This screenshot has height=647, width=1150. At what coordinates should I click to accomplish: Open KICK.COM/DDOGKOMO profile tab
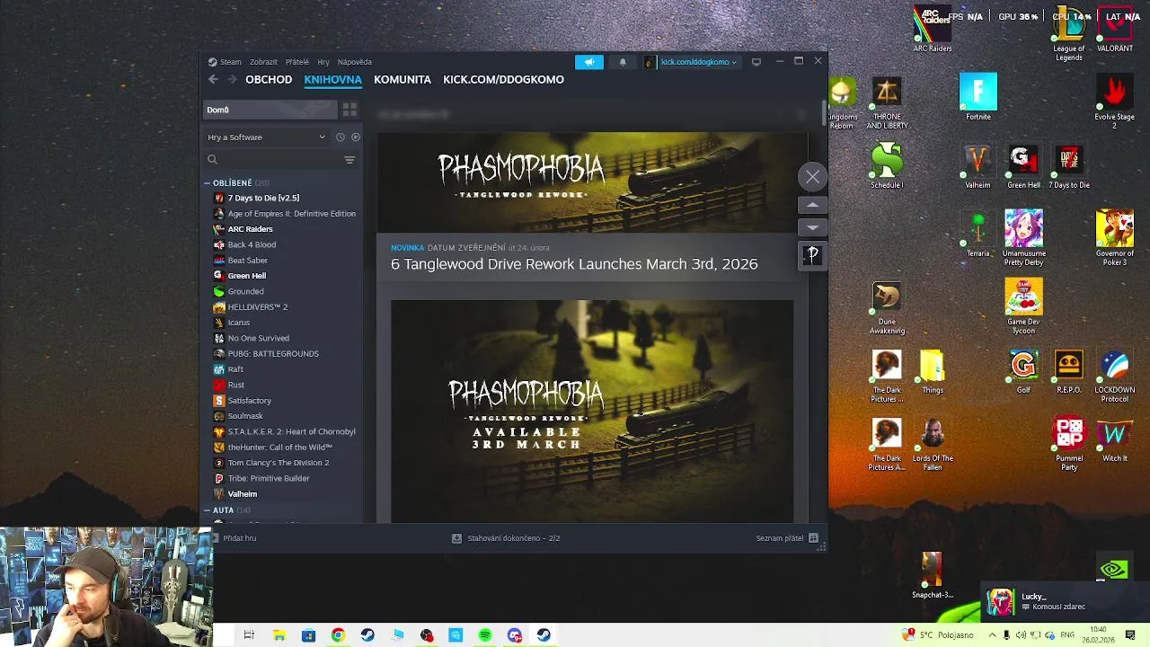coord(503,79)
